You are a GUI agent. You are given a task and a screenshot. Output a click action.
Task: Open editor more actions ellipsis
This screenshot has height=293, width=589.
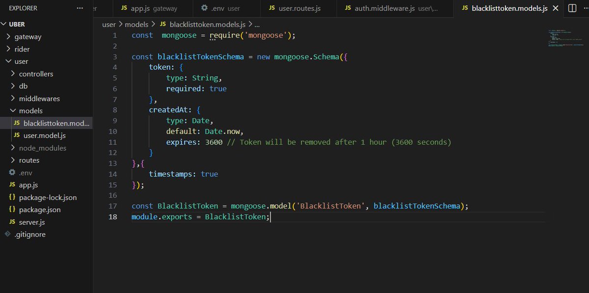[586, 8]
